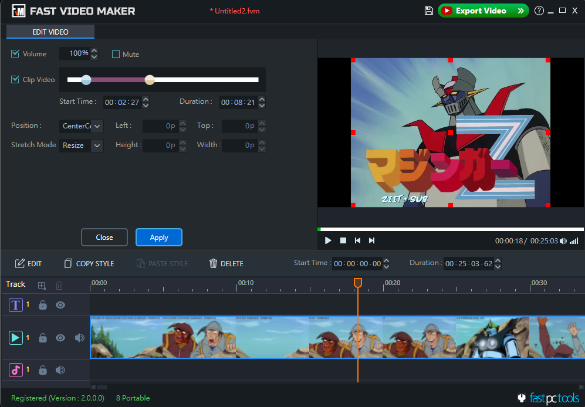Image resolution: width=585 pixels, height=407 pixels.
Task: Increase Left position value stepper
Action: coord(183,123)
